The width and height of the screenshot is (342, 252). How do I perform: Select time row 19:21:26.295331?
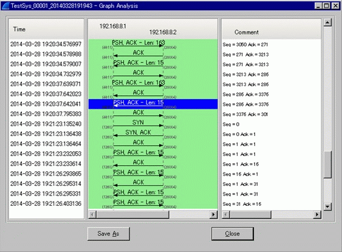(x=46, y=194)
